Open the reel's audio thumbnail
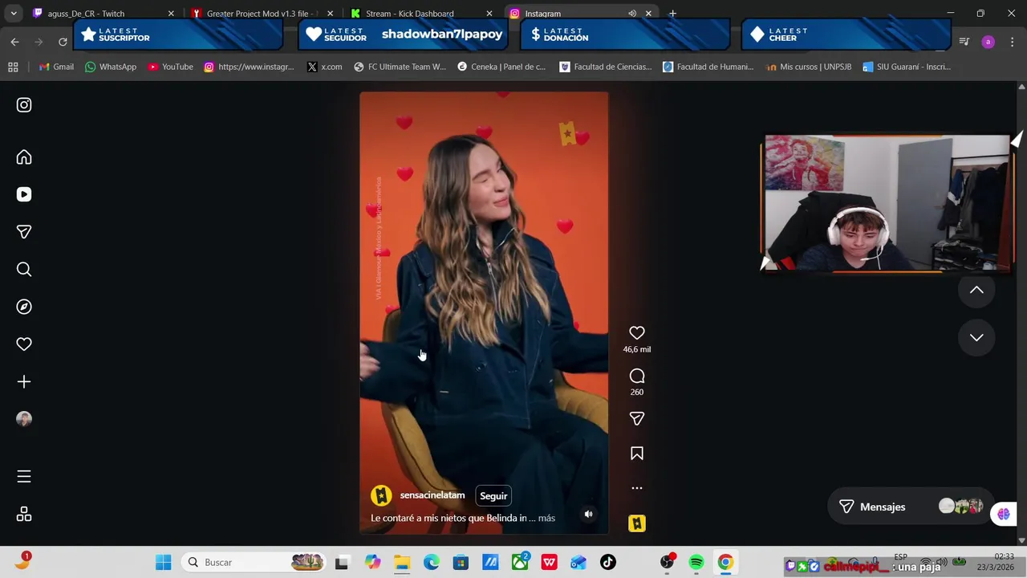This screenshot has width=1027, height=578. click(x=637, y=523)
